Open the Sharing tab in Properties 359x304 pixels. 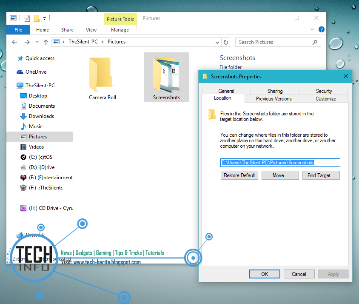(275, 91)
